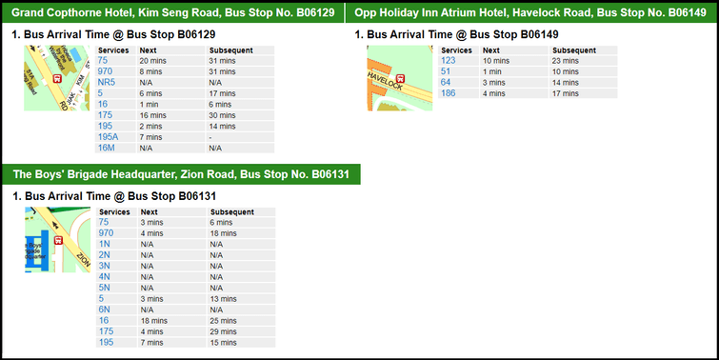Viewport: 719px width, 360px height.
Task: Open the Boys' Brigade Zion Road map thumbnail
Action: point(58,240)
